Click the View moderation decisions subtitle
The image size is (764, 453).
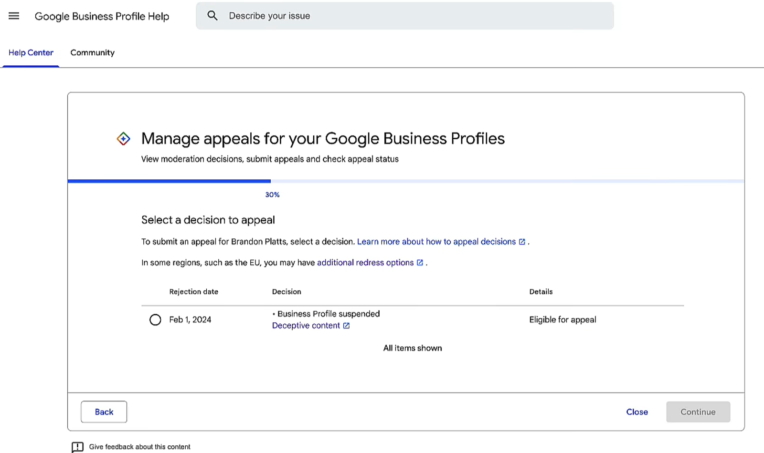(270, 159)
